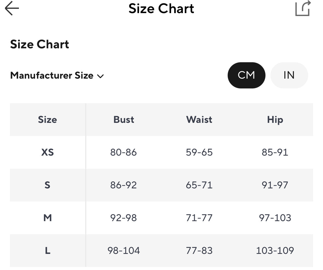Select the L size row label
Image resolution: width=323 pixels, height=270 pixels.
click(x=47, y=251)
